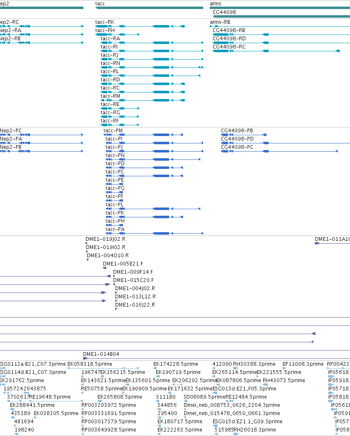Select transcript CG44098-RD

(281, 43)
